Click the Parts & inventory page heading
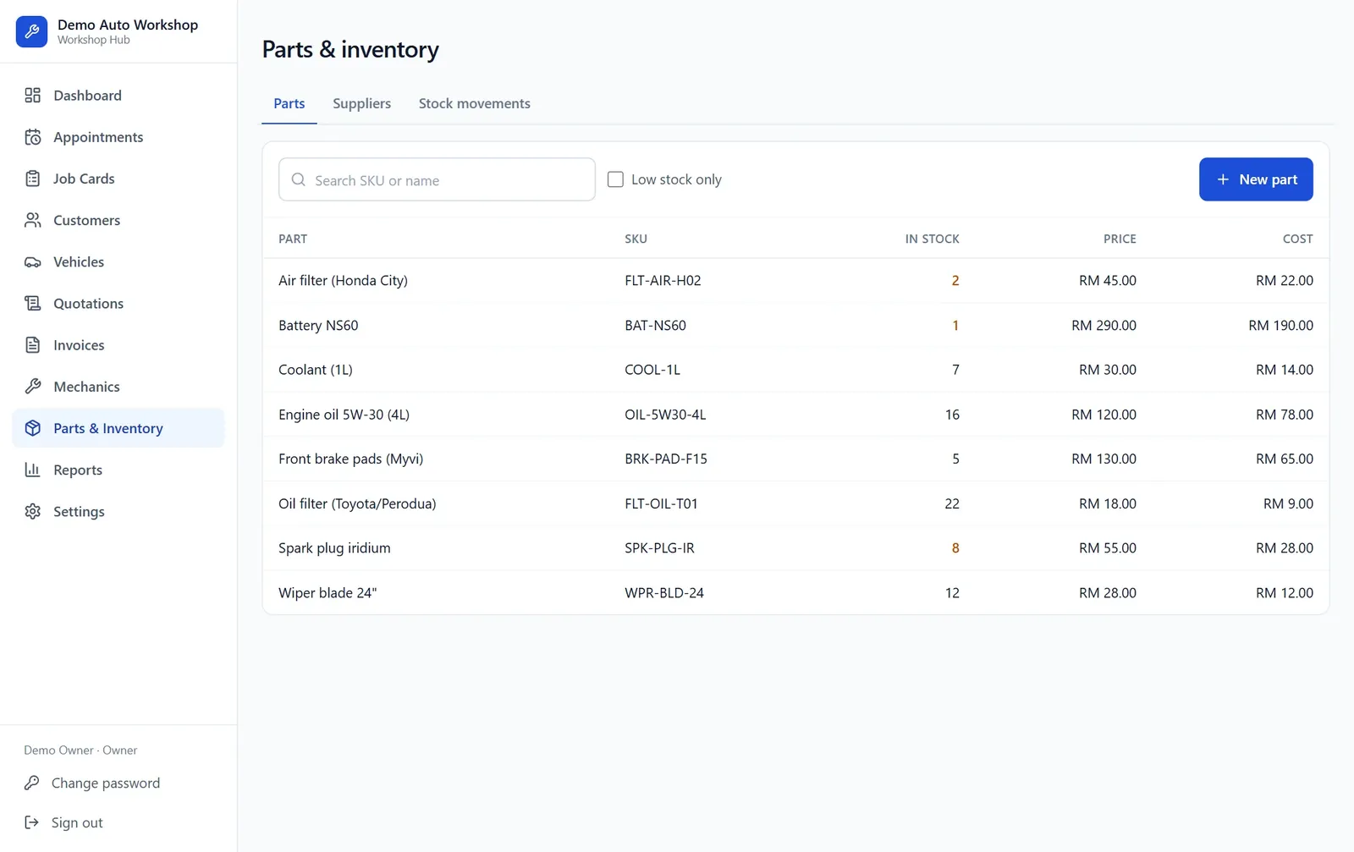This screenshot has width=1354, height=852. click(350, 49)
